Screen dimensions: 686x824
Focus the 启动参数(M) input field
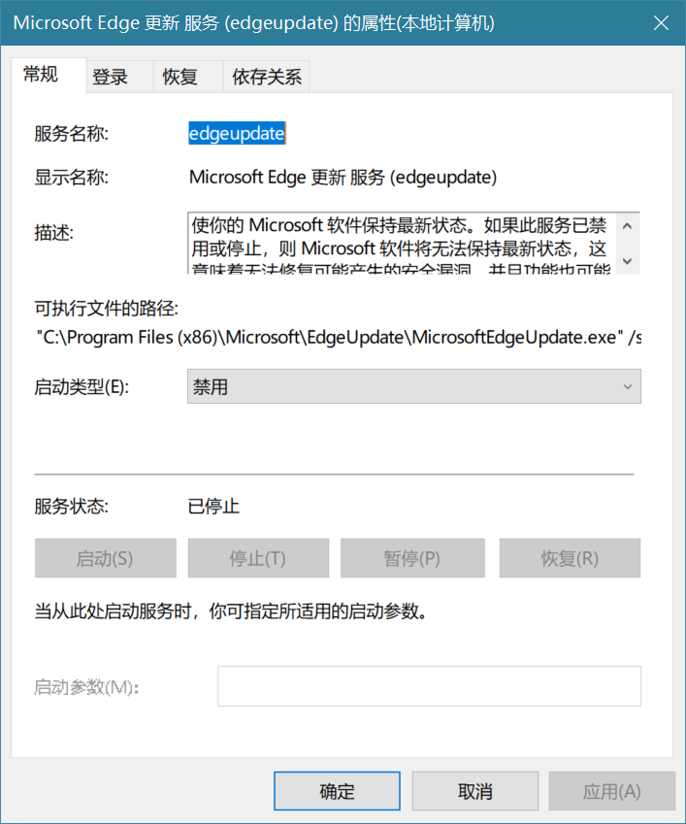coord(429,686)
